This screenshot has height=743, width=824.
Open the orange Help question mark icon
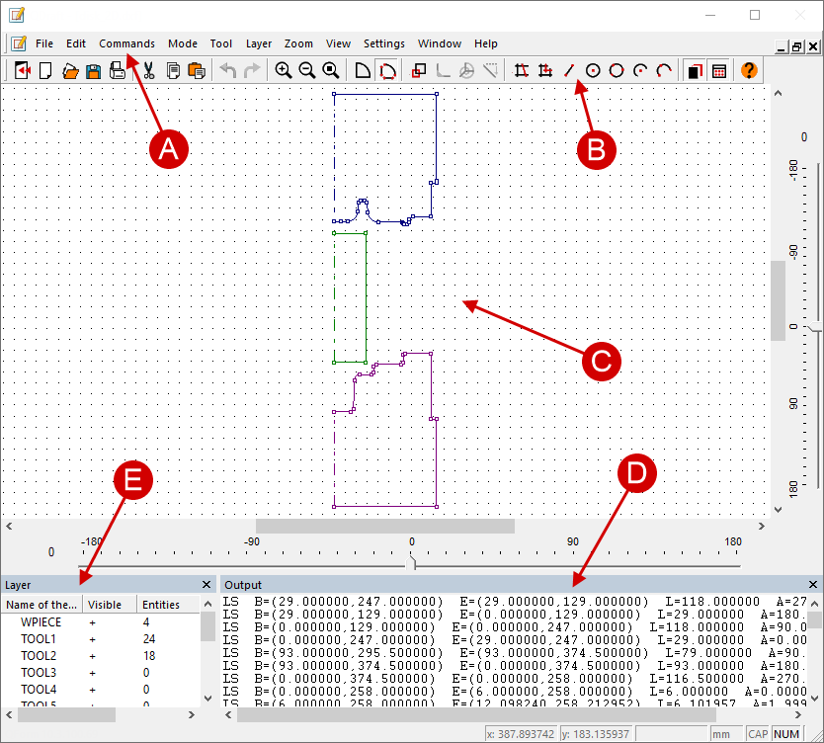pyautogui.click(x=749, y=71)
